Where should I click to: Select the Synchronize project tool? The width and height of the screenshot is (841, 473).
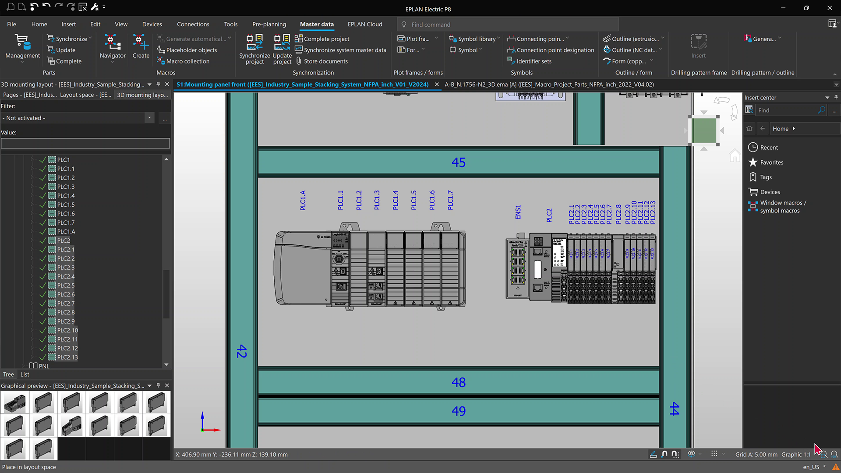[x=254, y=49]
